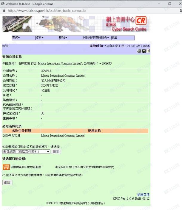Viewport: 182px width, 210px height.
Task: Click the 名称生效日期 column header
Action: [21, 131]
